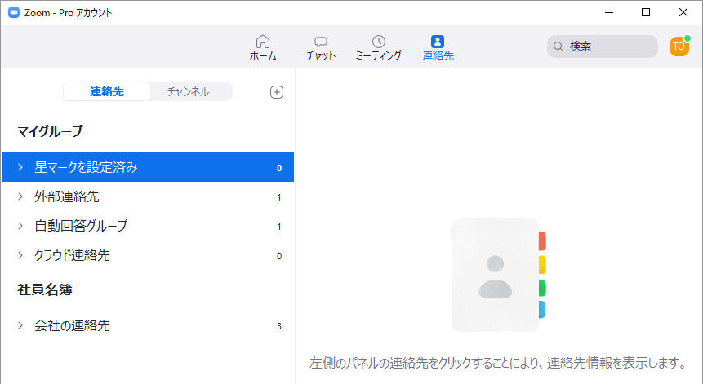Expand the 自動回答グループ chevron

pos(20,226)
